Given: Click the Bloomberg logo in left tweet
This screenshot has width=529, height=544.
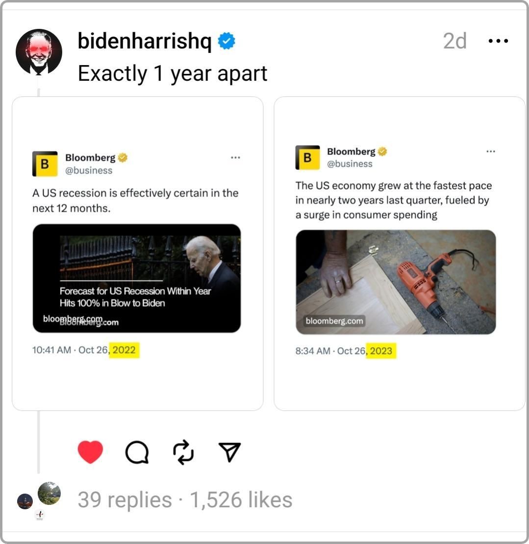Looking at the screenshot, I should 45,164.
